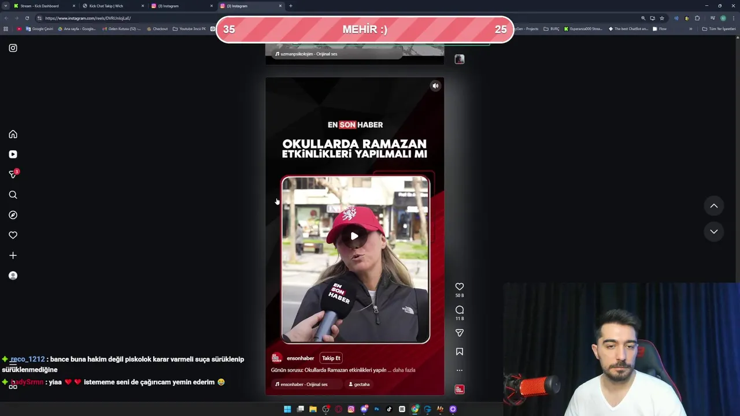
Task: Open Youtube 3ncü PK bookmark folder
Action: (x=190, y=29)
